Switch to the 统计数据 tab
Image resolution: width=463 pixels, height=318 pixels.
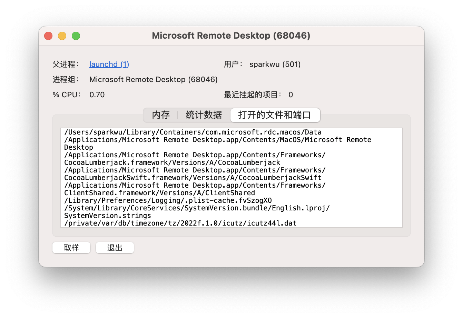point(203,115)
